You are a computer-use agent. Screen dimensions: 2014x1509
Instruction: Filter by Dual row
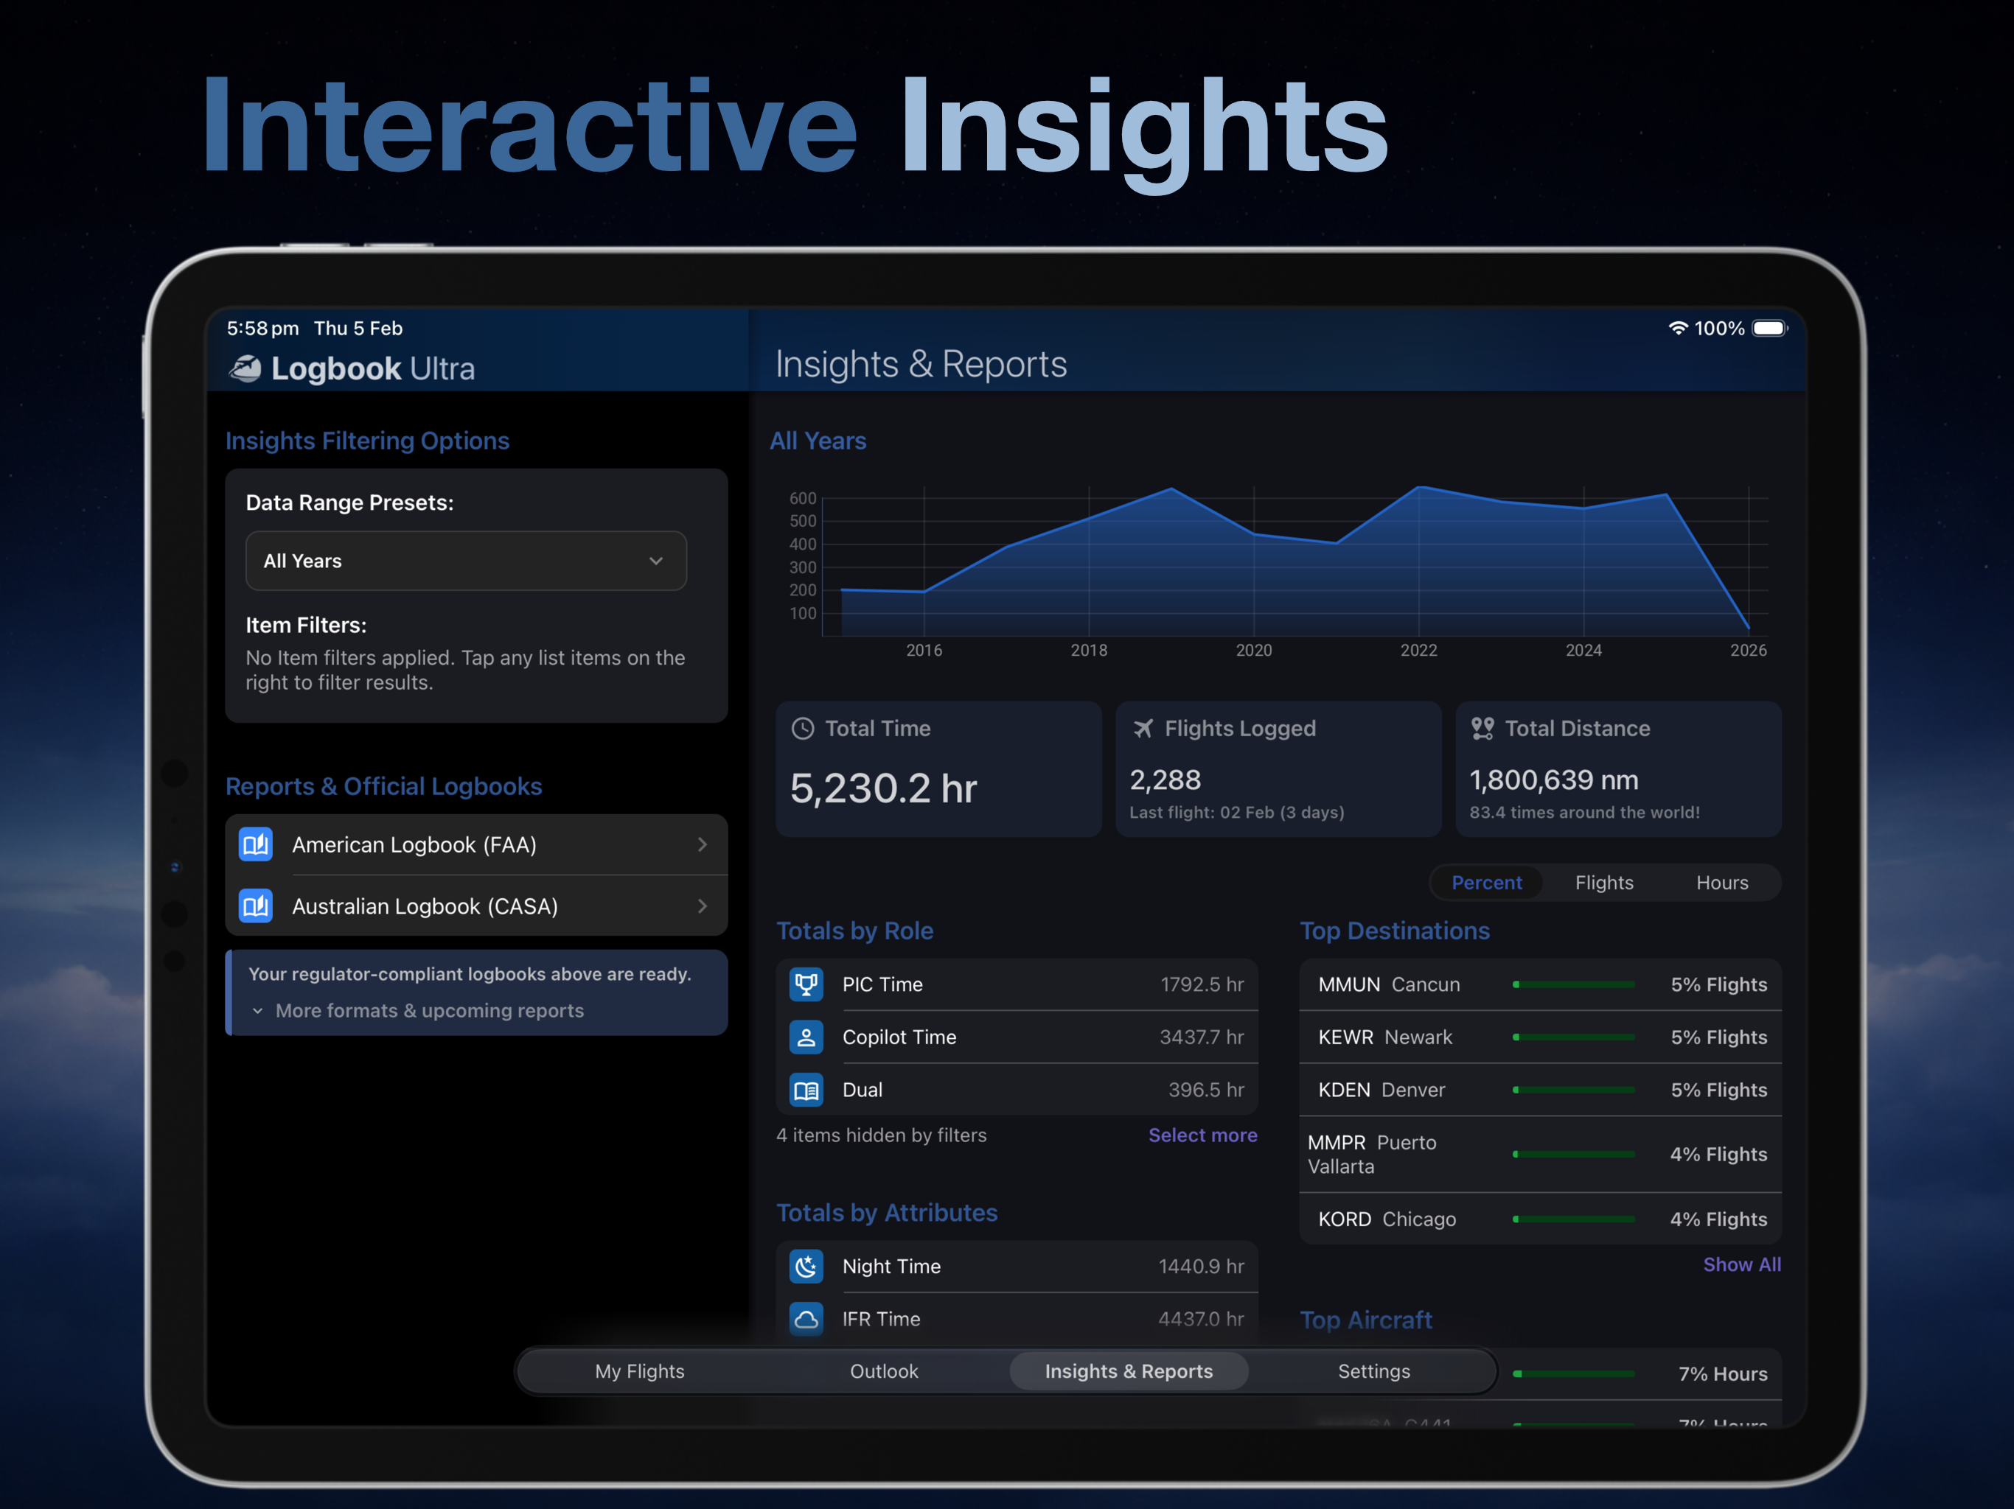pos(1017,1090)
